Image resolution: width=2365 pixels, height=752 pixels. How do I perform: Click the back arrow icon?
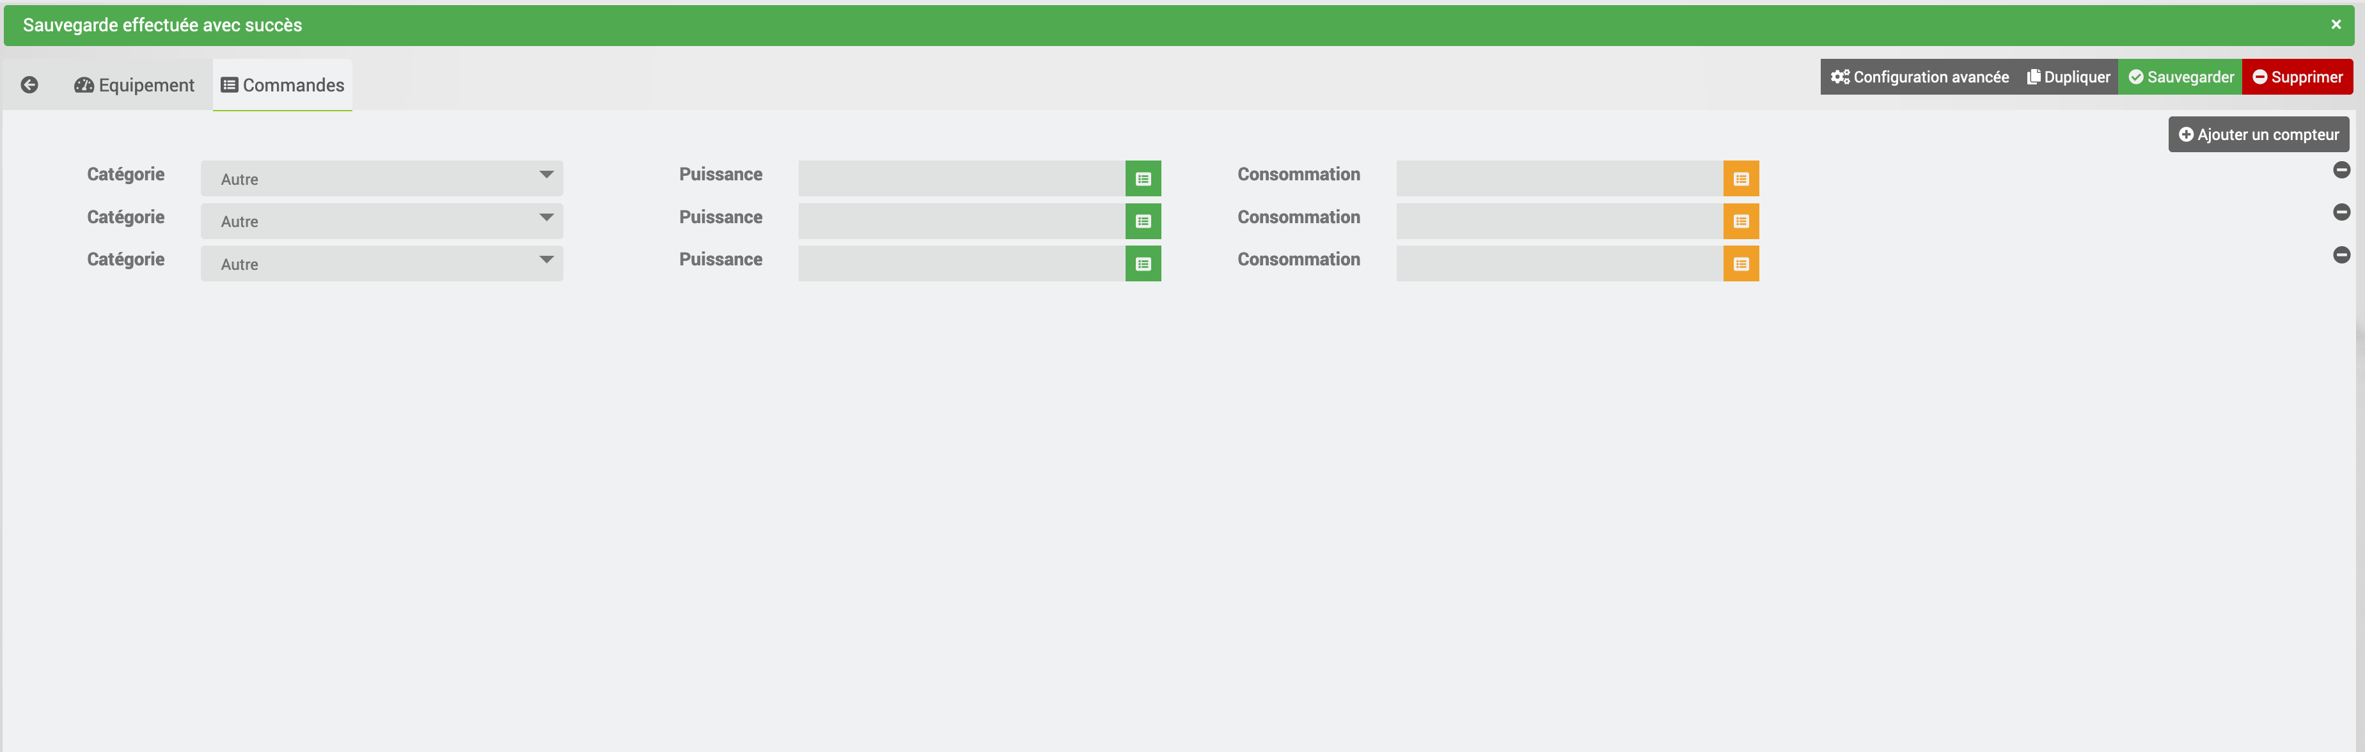29,86
